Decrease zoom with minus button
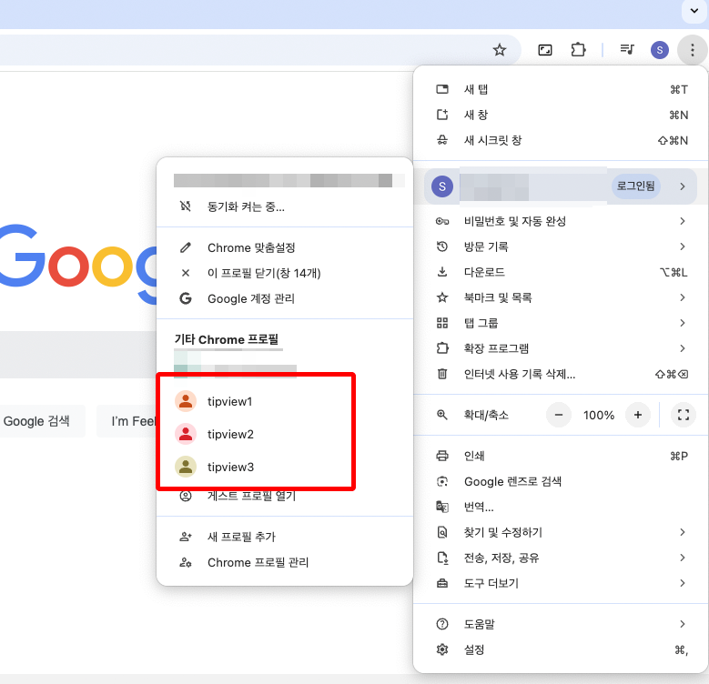This screenshot has height=684, width=709. 559,415
